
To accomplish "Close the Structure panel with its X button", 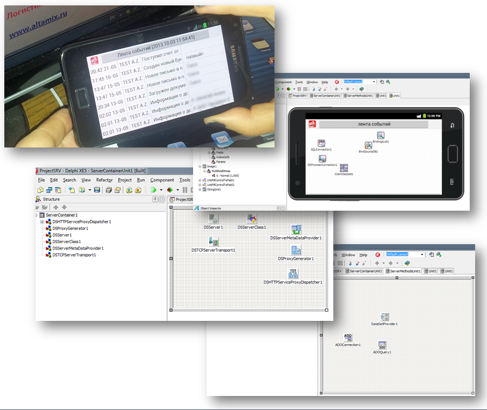I will tap(161, 199).
